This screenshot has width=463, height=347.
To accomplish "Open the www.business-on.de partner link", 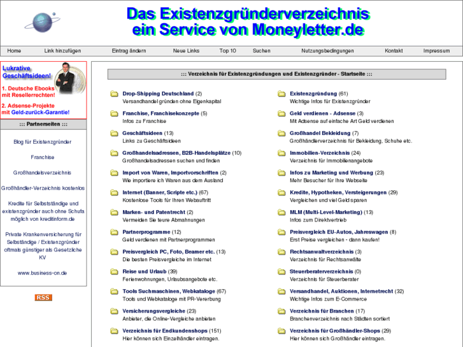I will click(x=42, y=273).
